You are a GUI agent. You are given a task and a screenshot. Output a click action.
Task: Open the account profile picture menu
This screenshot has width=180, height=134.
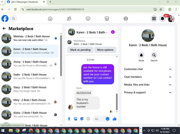tap(171, 19)
